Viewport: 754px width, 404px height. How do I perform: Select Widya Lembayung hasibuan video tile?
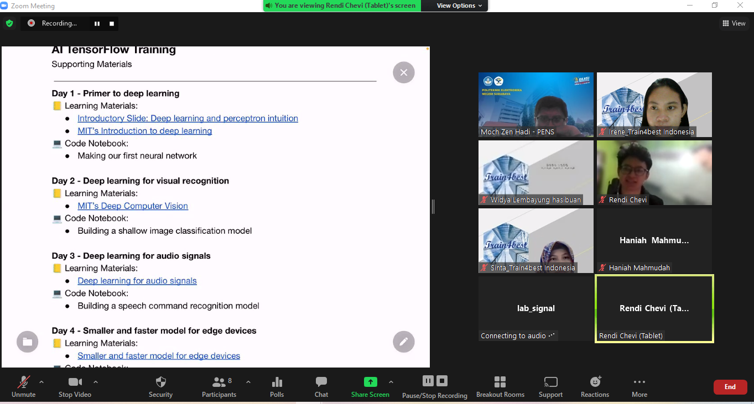click(536, 172)
